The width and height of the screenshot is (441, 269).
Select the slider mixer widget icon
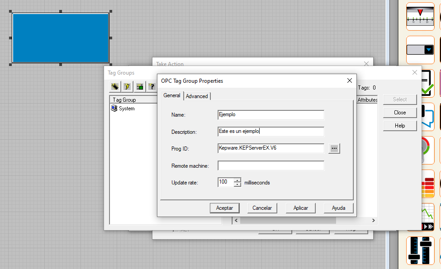(420, 250)
